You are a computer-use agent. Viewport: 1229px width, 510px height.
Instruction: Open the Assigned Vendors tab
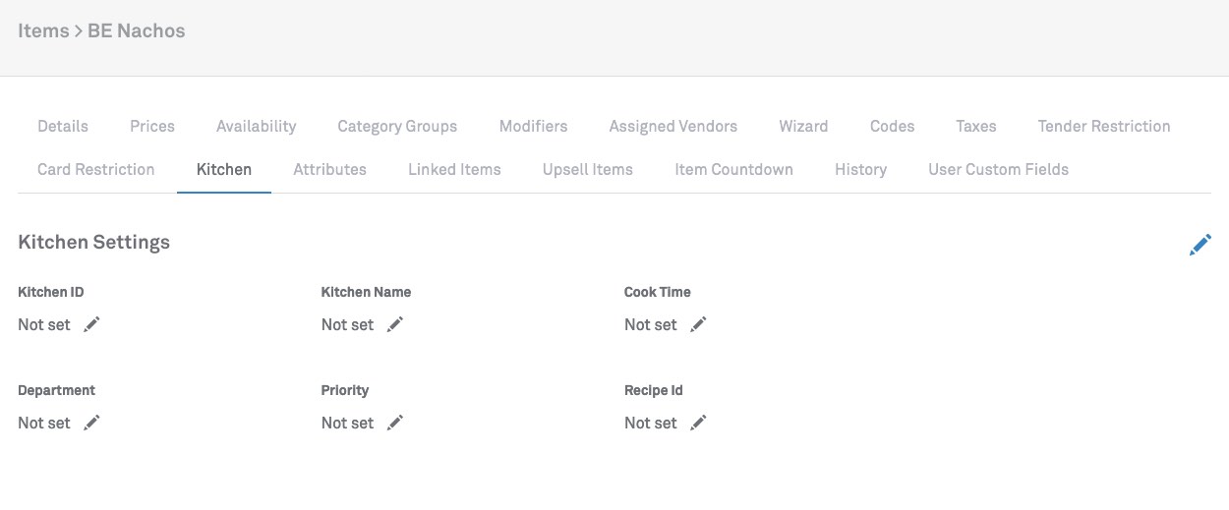point(673,126)
